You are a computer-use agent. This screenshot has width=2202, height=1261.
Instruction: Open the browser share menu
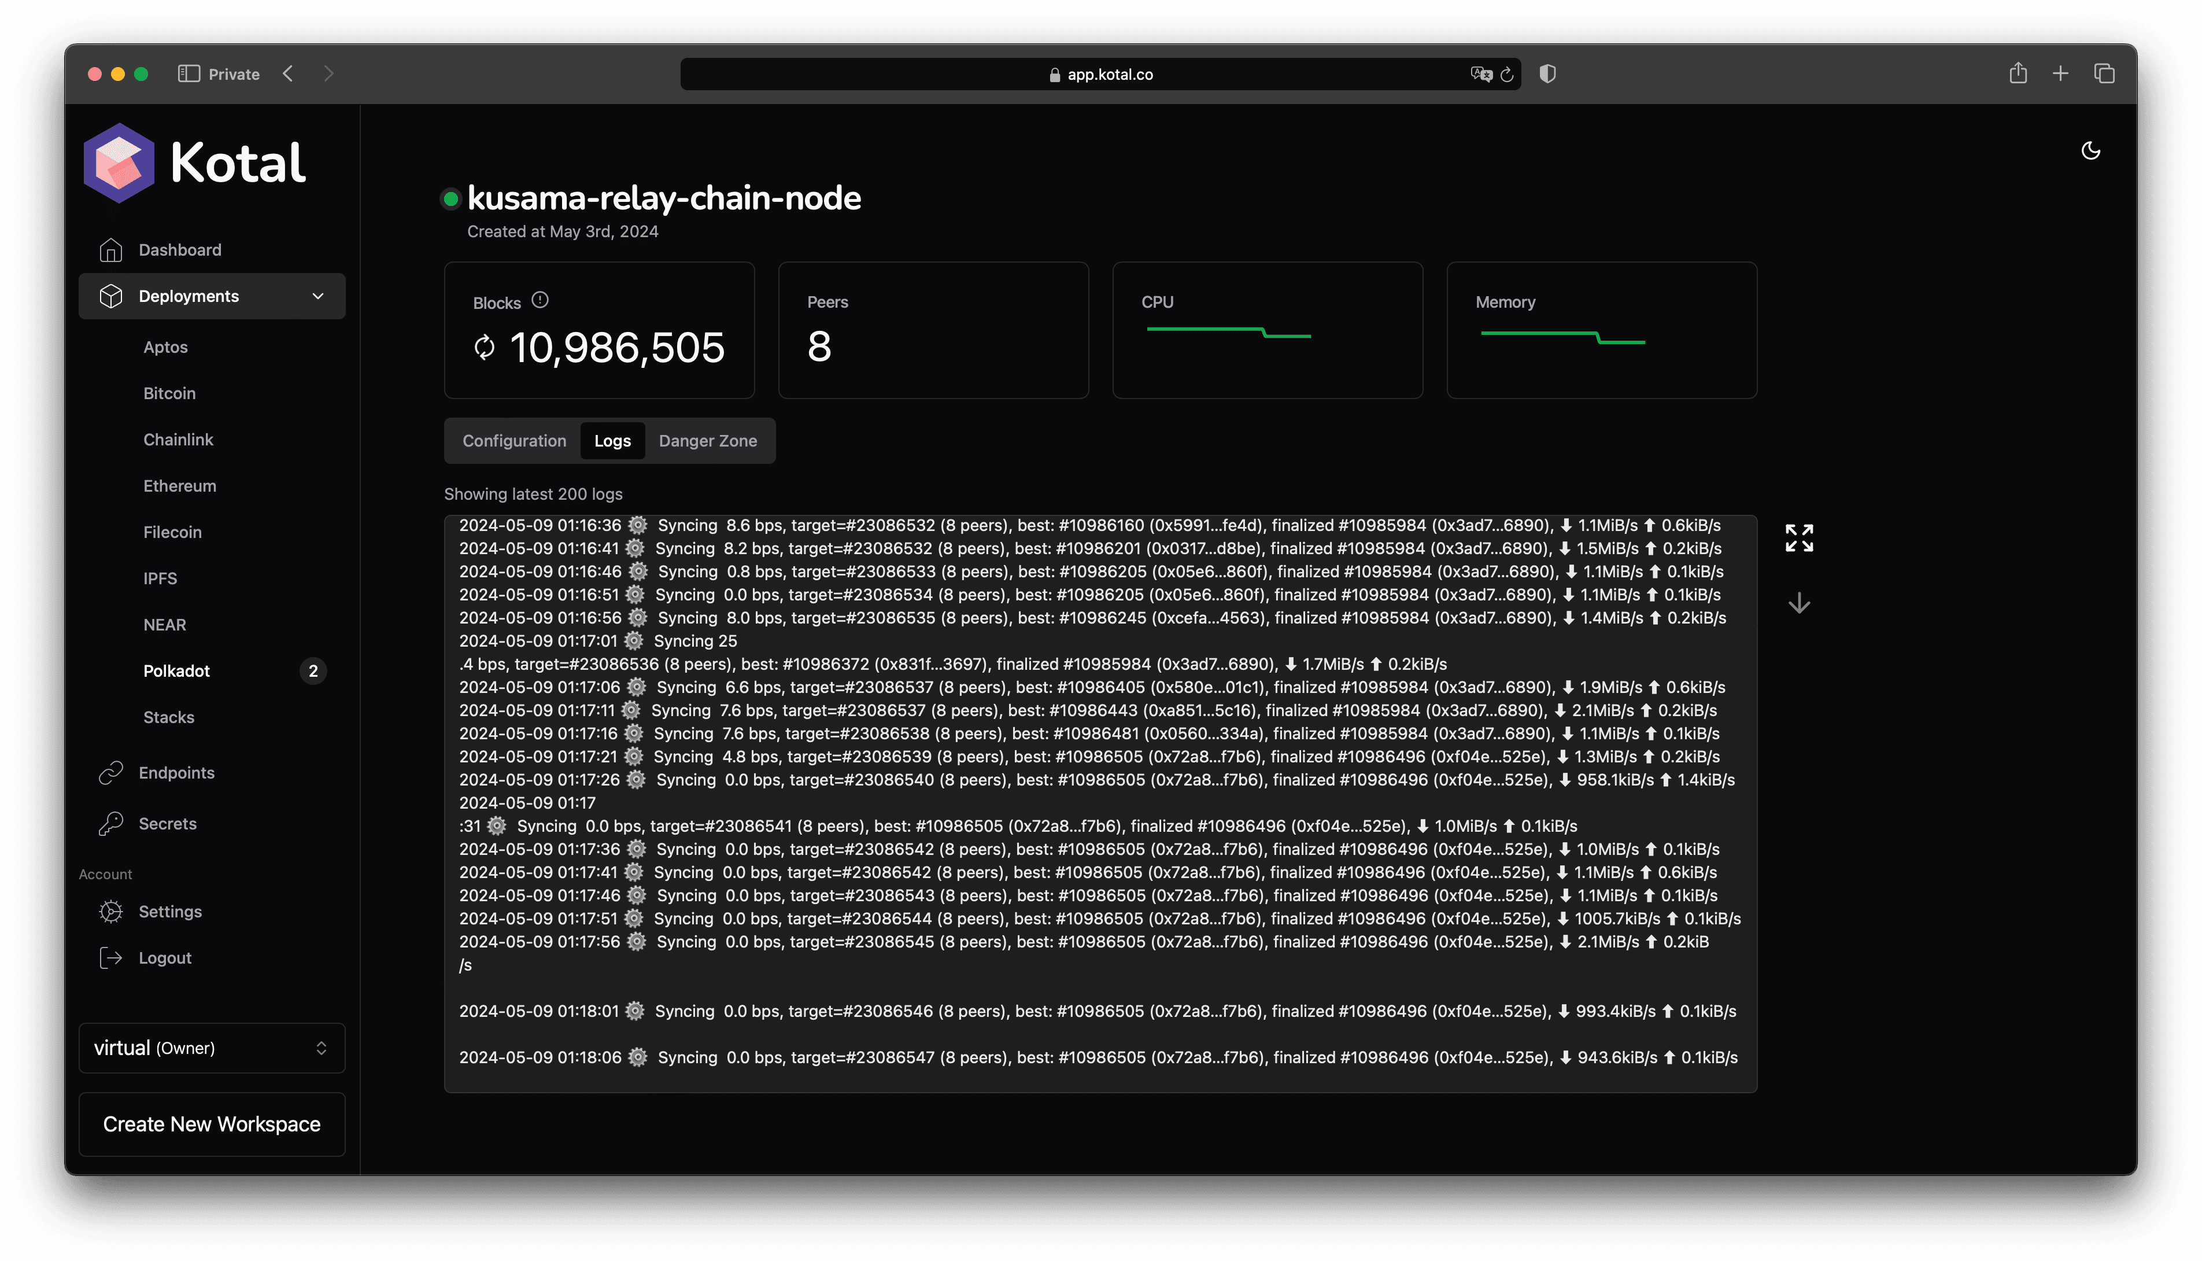(x=2018, y=73)
